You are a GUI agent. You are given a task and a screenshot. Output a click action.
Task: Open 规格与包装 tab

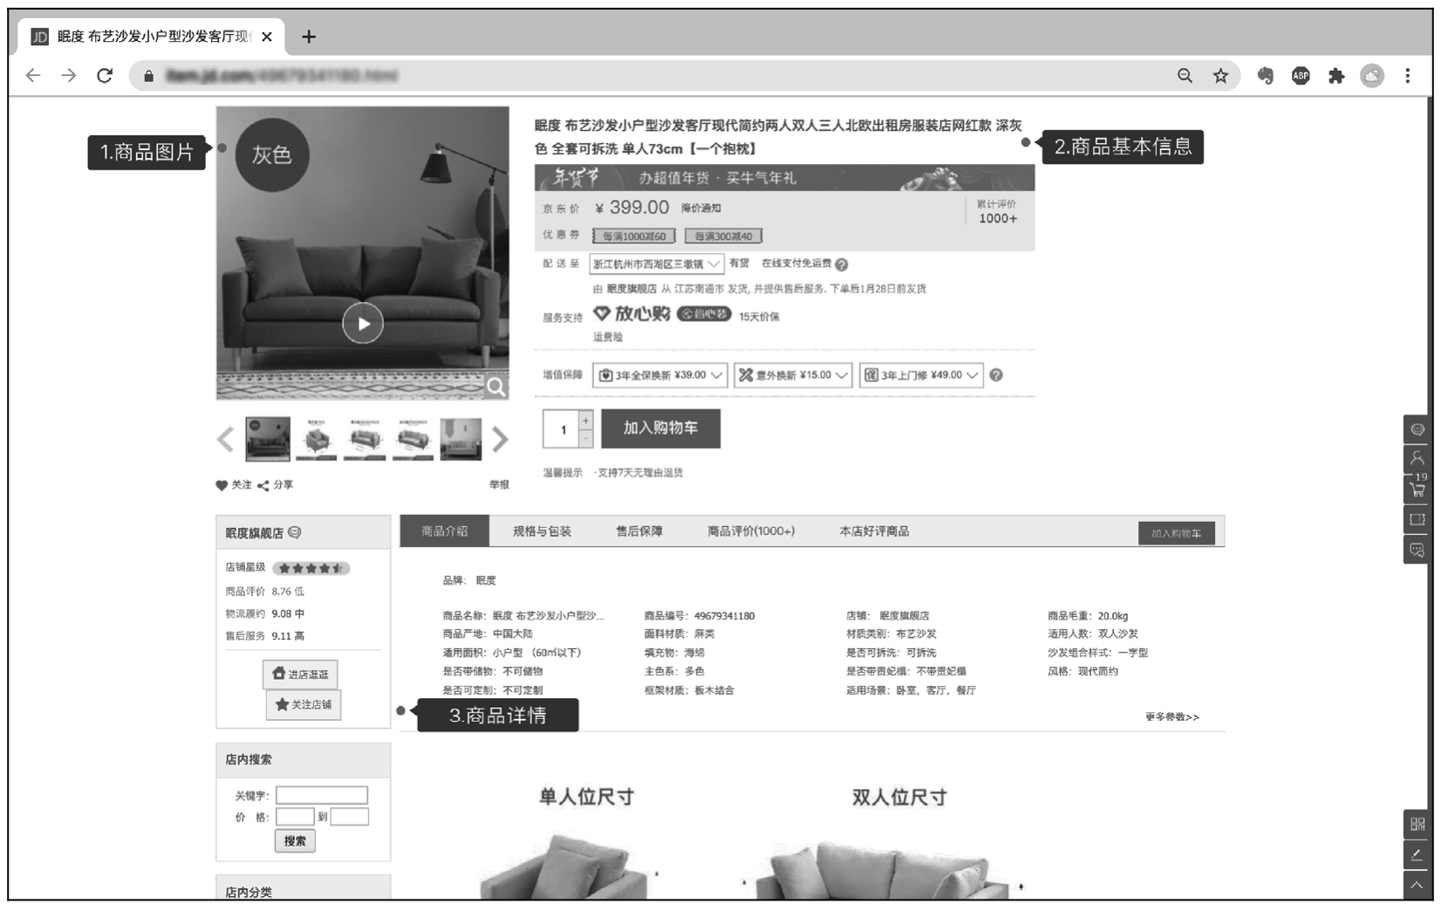pos(542,531)
